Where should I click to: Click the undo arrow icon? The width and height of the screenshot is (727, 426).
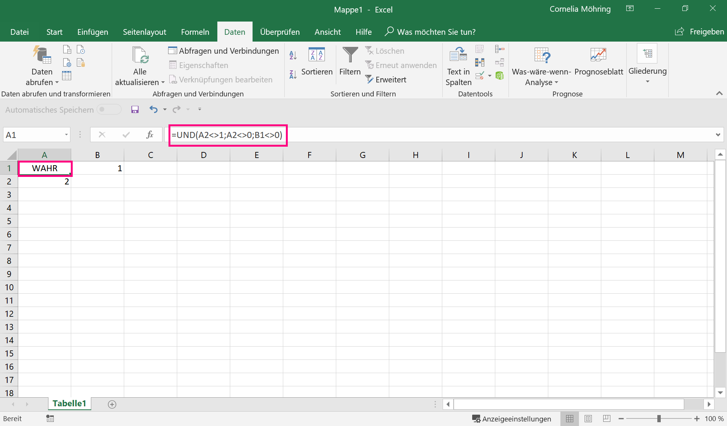pyautogui.click(x=153, y=110)
